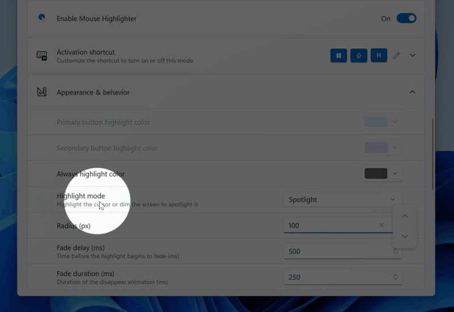Click the H key shortcut button

(379, 55)
